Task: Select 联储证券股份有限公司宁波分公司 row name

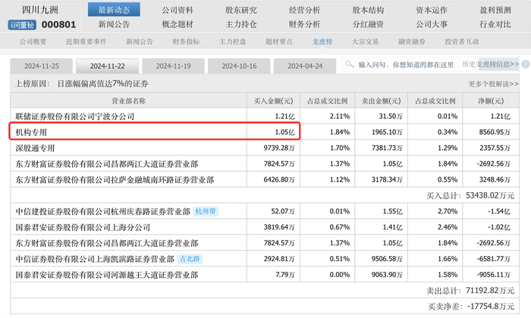Action: pos(75,117)
